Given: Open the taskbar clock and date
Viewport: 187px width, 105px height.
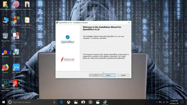Looking at the screenshot, I should tap(174, 102).
